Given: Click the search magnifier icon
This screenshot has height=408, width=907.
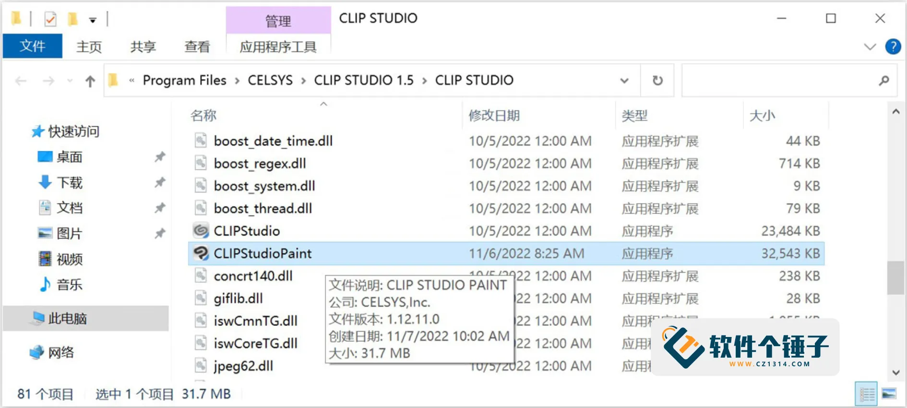Looking at the screenshot, I should click(x=883, y=81).
